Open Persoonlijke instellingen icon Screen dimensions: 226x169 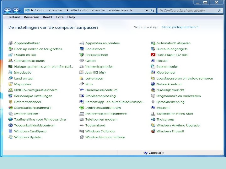[x=10, y=96]
